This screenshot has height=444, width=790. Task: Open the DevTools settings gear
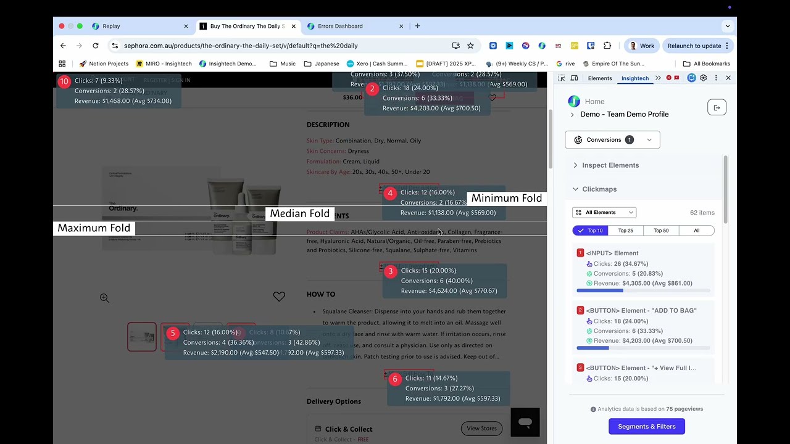[703, 78]
